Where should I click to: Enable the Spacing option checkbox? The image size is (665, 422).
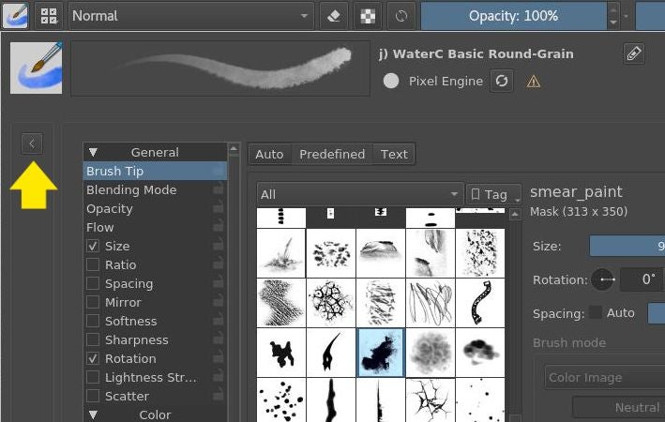coord(93,283)
